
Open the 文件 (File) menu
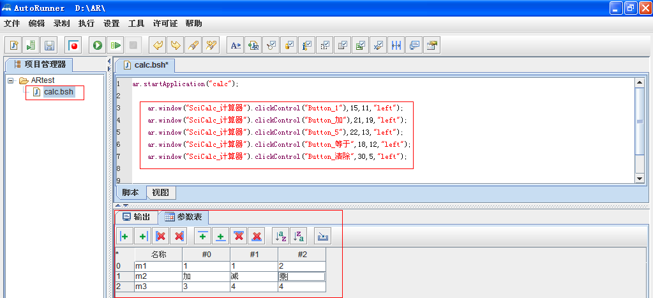(12, 24)
